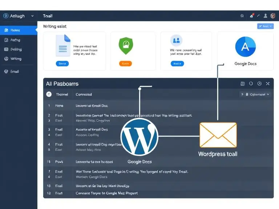Open the user account icon
This screenshot has width=279, height=209.
(265, 16)
